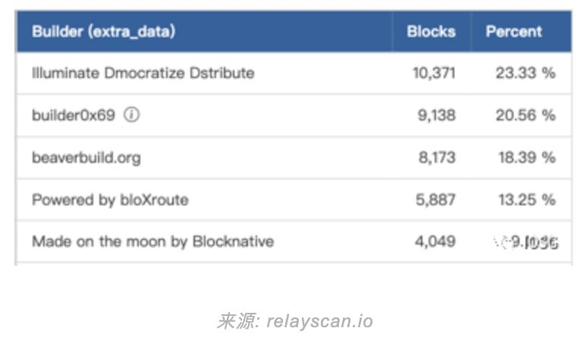The height and width of the screenshot is (353, 581).
Task: Select the 13.25 % percent cell
Action: [525, 200]
